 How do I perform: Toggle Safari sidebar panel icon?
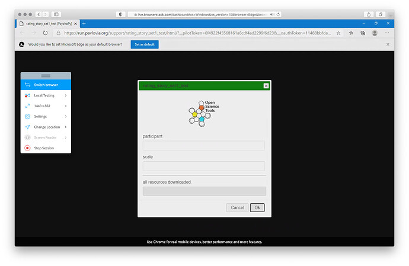click(56, 14)
